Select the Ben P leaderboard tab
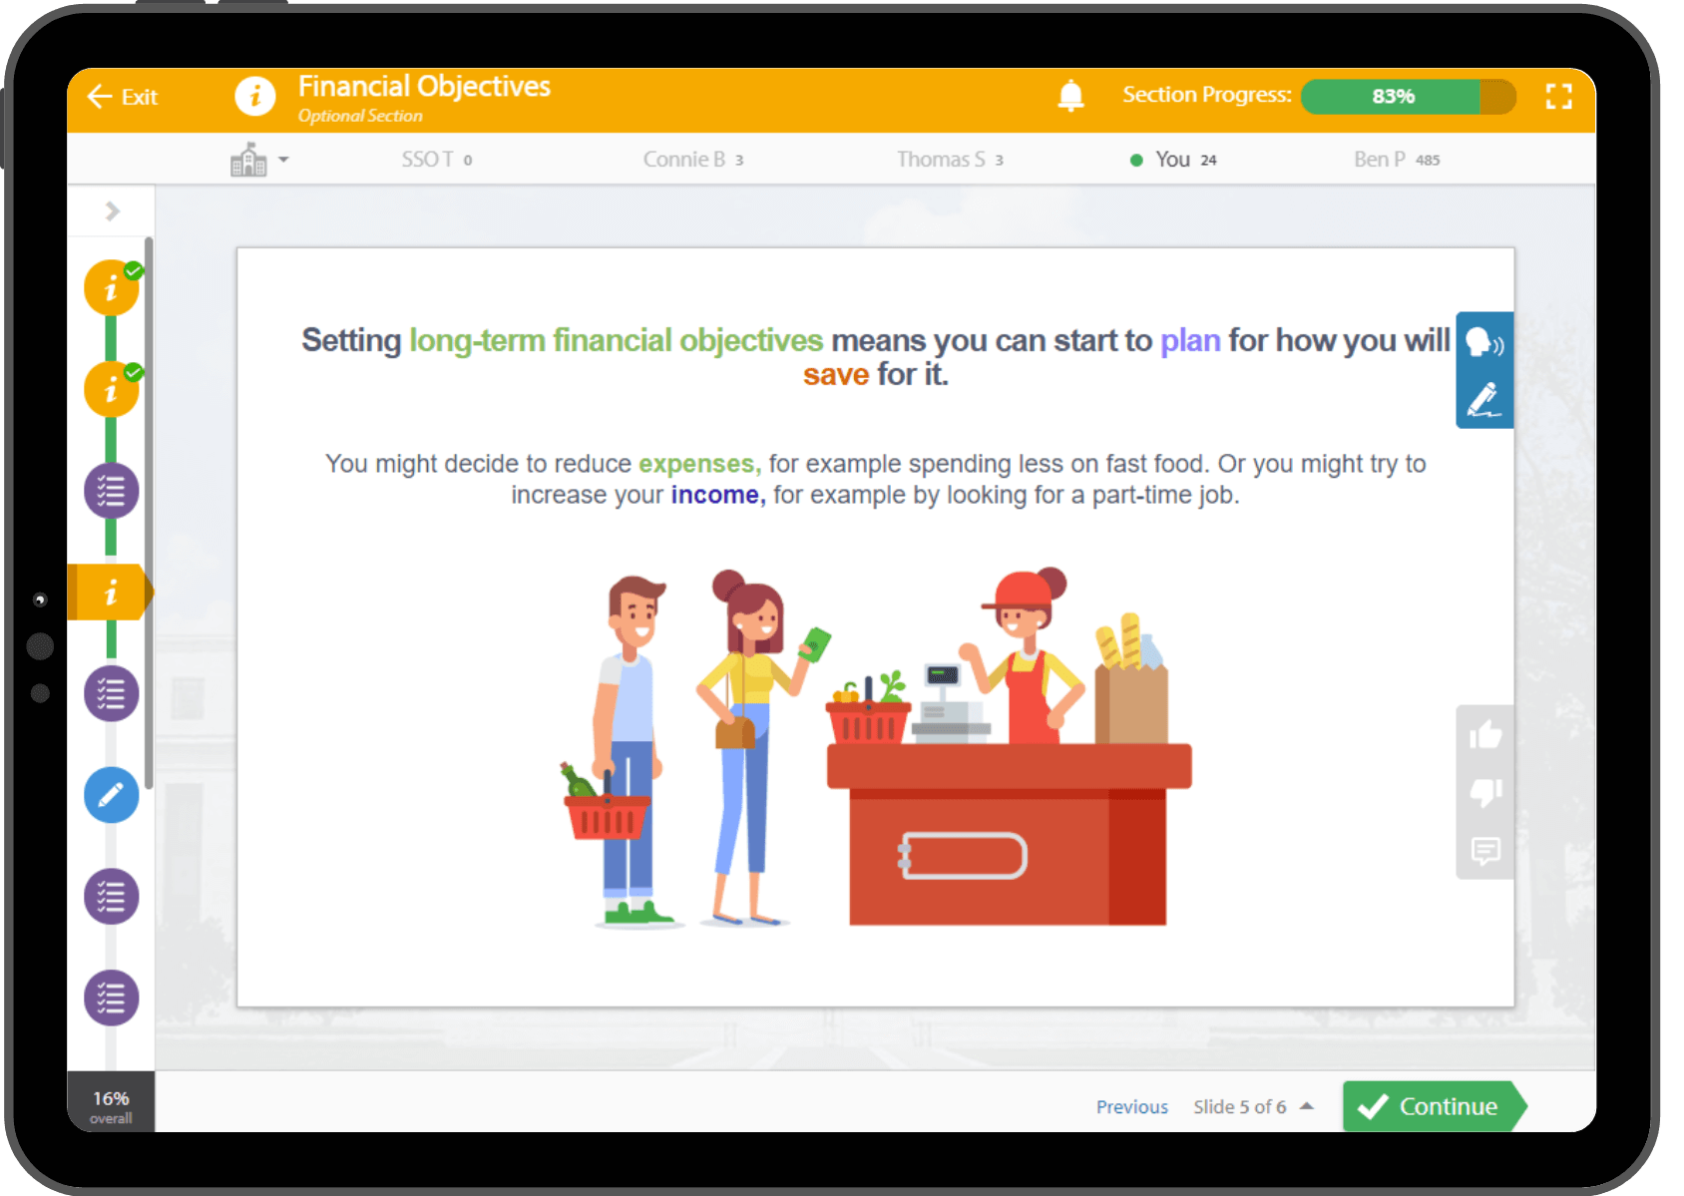Image resolution: width=1684 pixels, height=1196 pixels. 1397,160
